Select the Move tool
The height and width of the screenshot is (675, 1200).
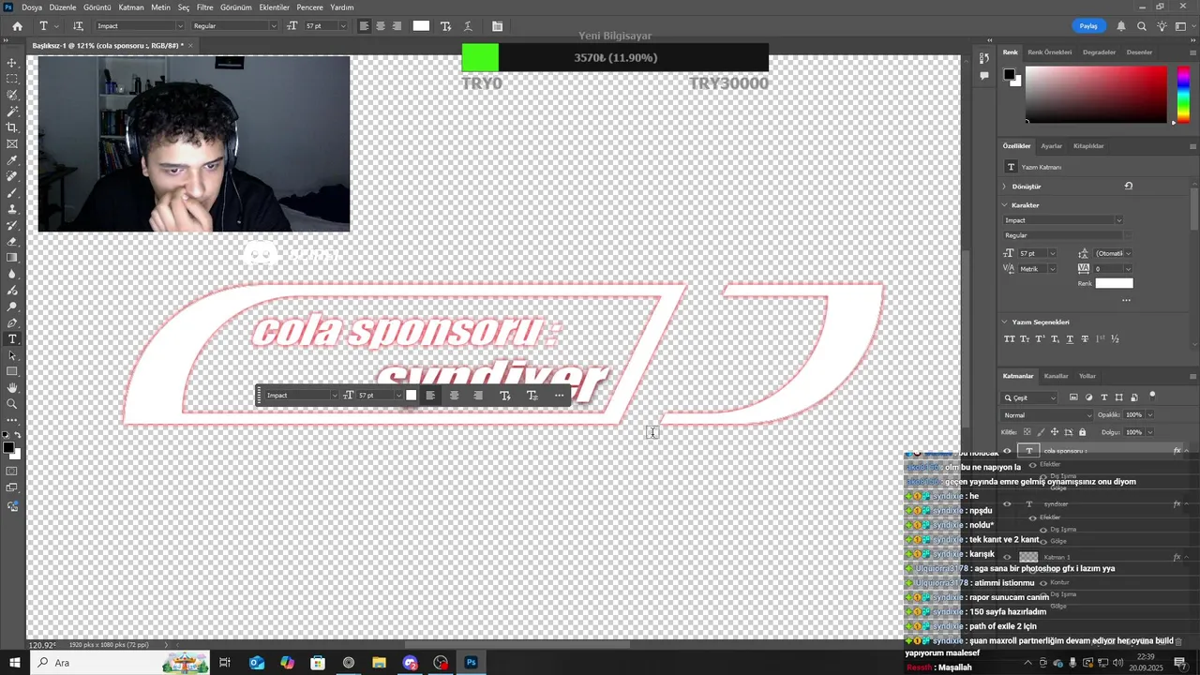(x=12, y=63)
